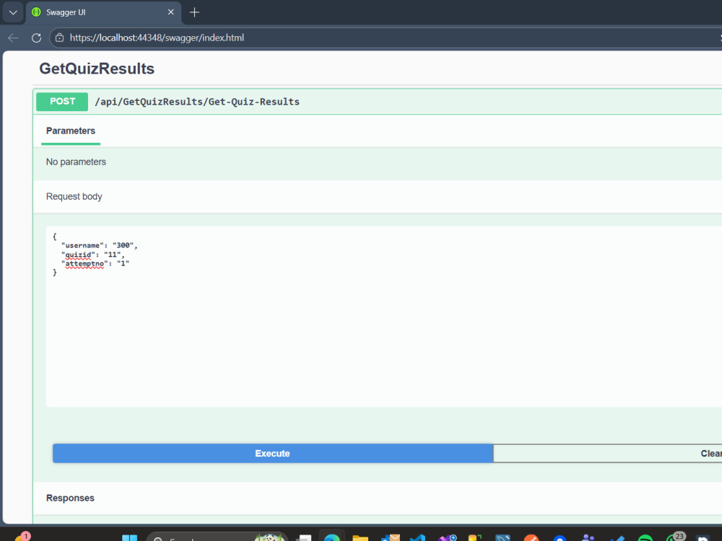Click the "username": "300" line
This screenshot has width=722, height=541.
[100, 246]
